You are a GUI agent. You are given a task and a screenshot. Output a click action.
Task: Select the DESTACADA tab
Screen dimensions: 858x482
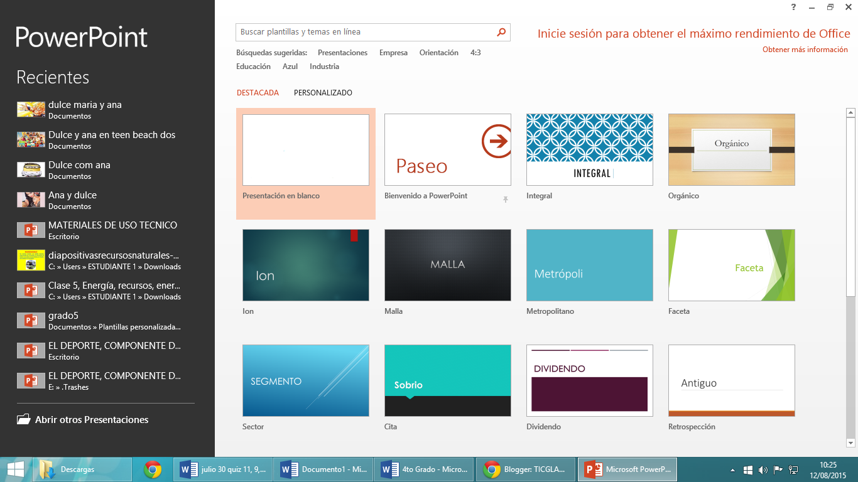tap(258, 92)
